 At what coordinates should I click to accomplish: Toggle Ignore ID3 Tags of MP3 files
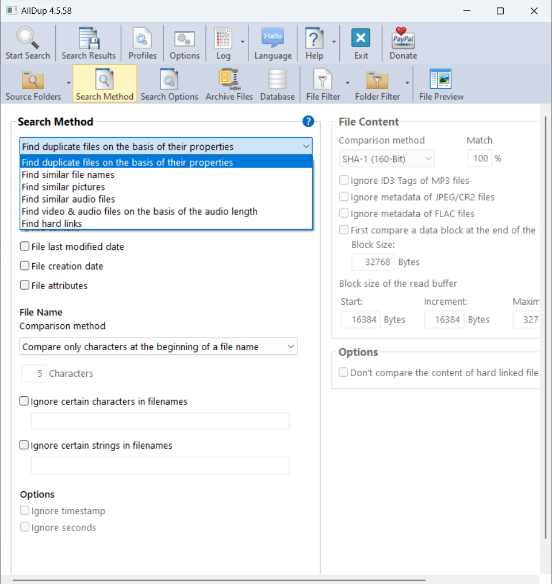(x=344, y=180)
